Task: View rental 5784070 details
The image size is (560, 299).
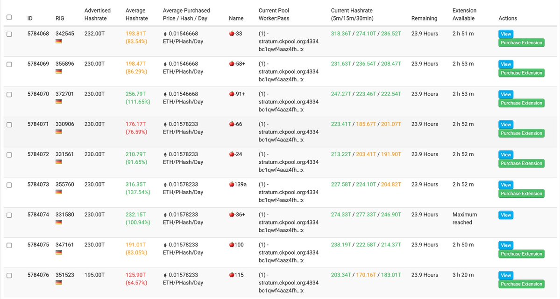Action: 506,94
